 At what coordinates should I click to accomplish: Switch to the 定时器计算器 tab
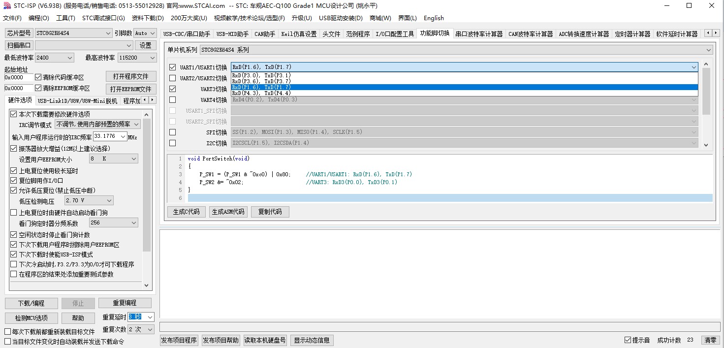coord(632,34)
